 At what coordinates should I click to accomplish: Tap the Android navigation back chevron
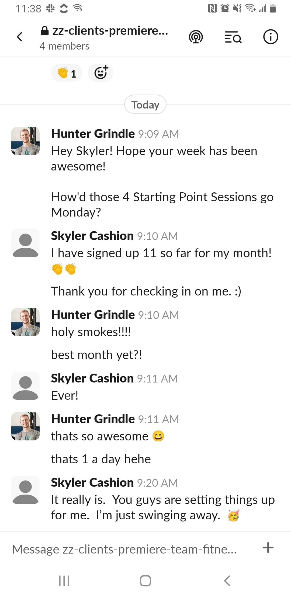[227, 580]
